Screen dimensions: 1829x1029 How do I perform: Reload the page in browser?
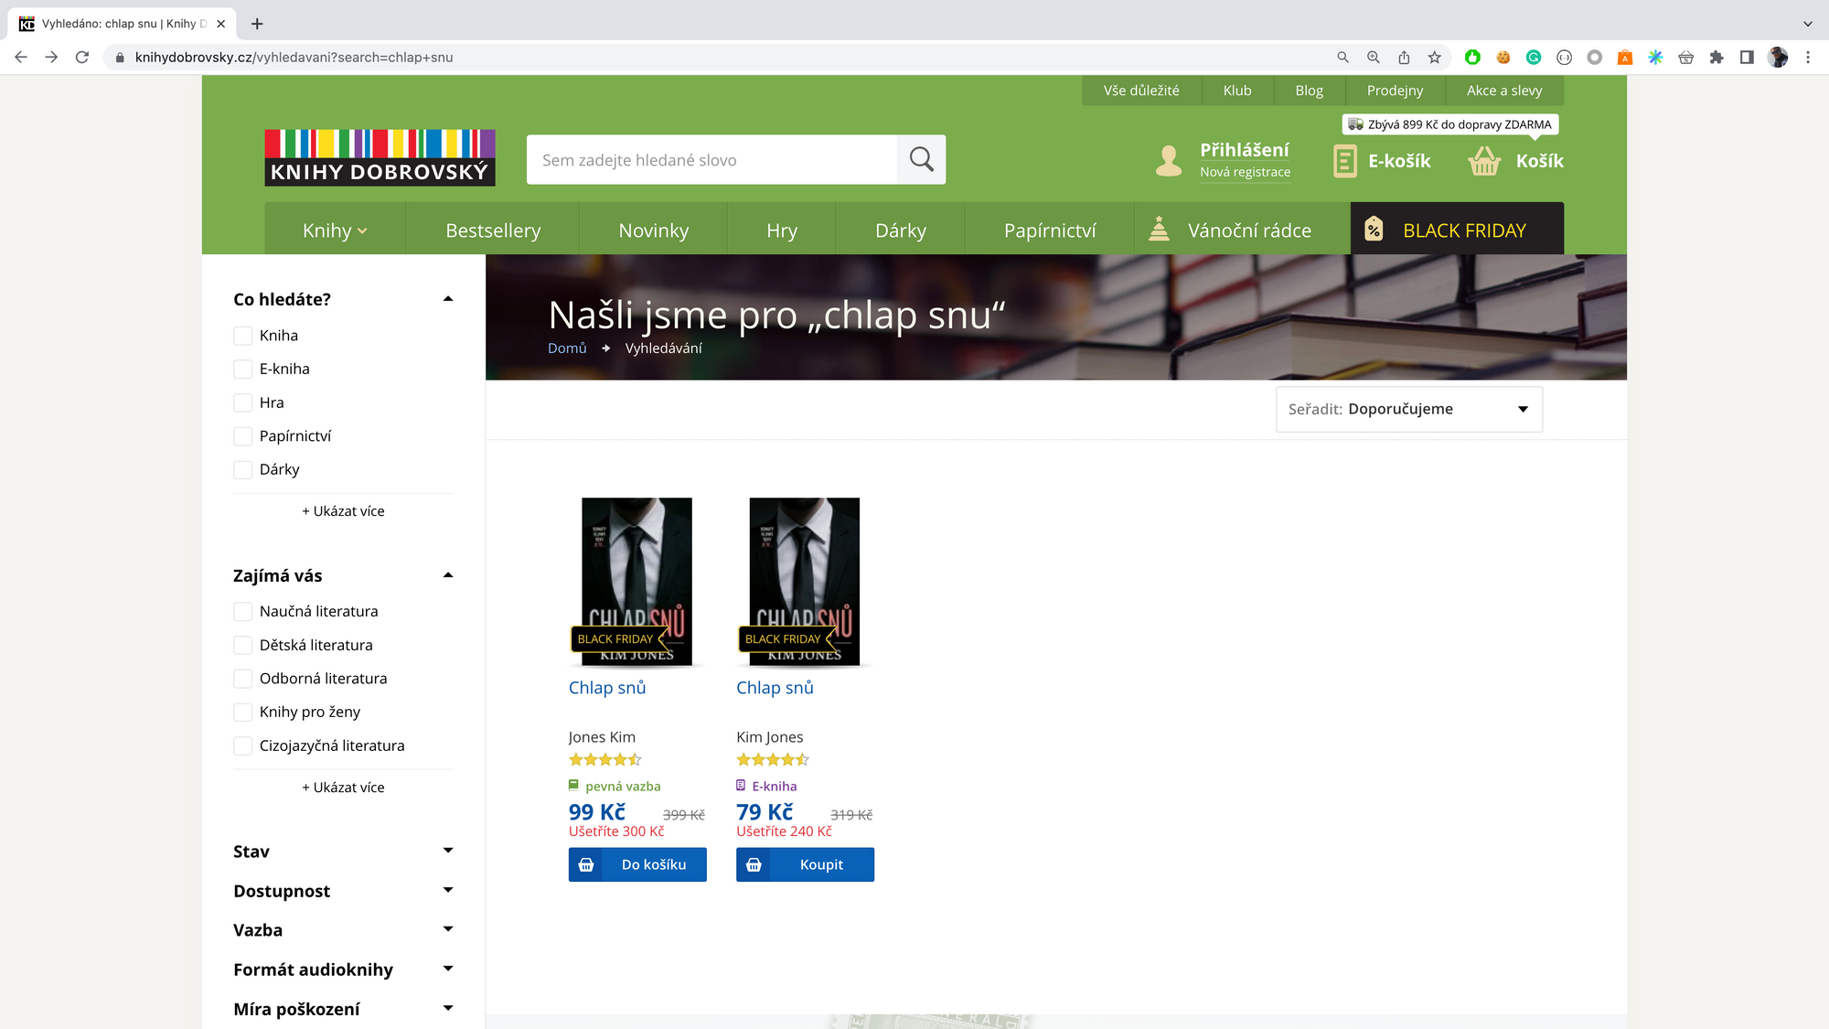(x=82, y=57)
